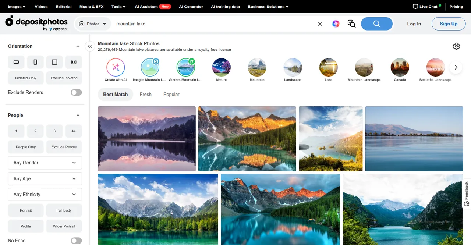Open Business Solutions dropdown menu
Viewport: 471px width, 245px height.
[x=268, y=7]
